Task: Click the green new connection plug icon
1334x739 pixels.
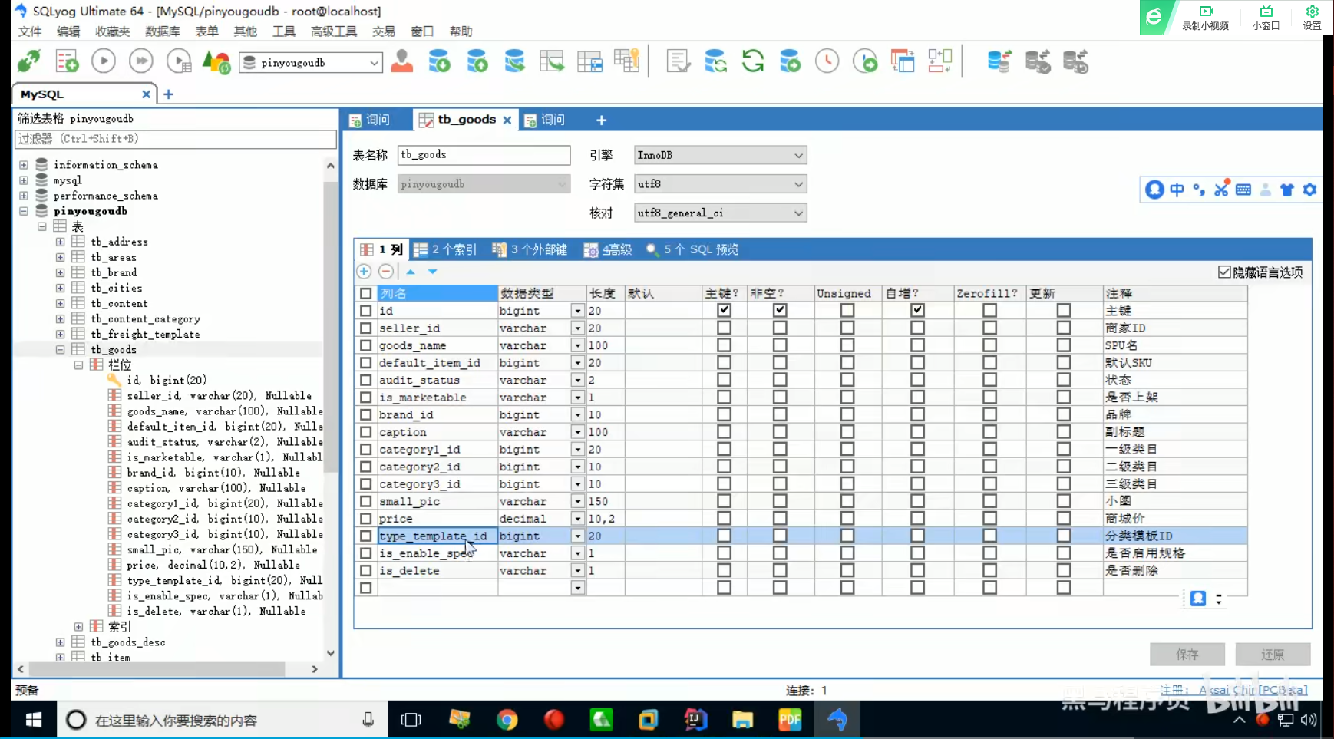Action: coord(29,61)
